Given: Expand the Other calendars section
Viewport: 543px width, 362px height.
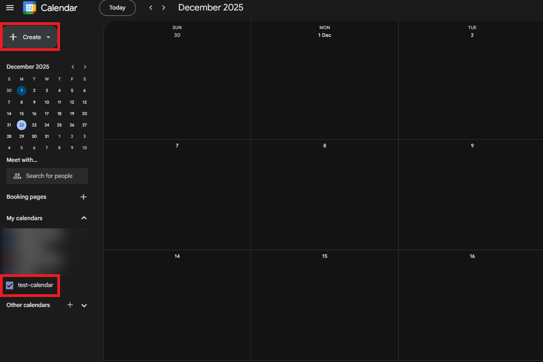Looking at the screenshot, I should [x=84, y=305].
